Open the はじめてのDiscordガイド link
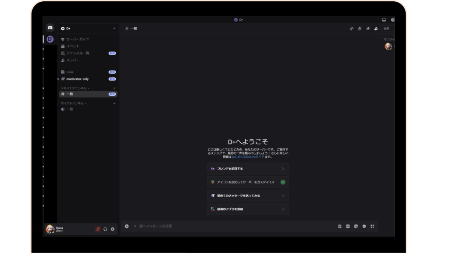This screenshot has height=253, width=449. tap(248, 157)
